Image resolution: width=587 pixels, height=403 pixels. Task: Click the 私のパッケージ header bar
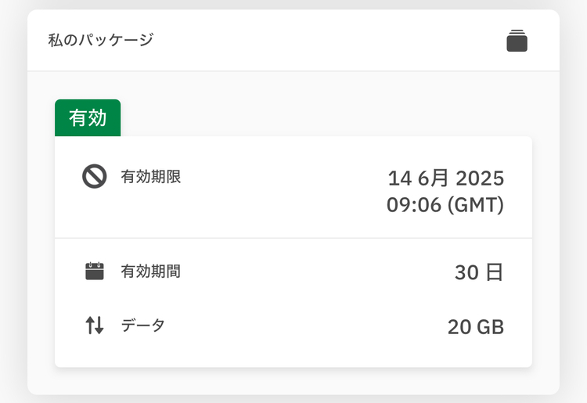[x=293, y=40]
